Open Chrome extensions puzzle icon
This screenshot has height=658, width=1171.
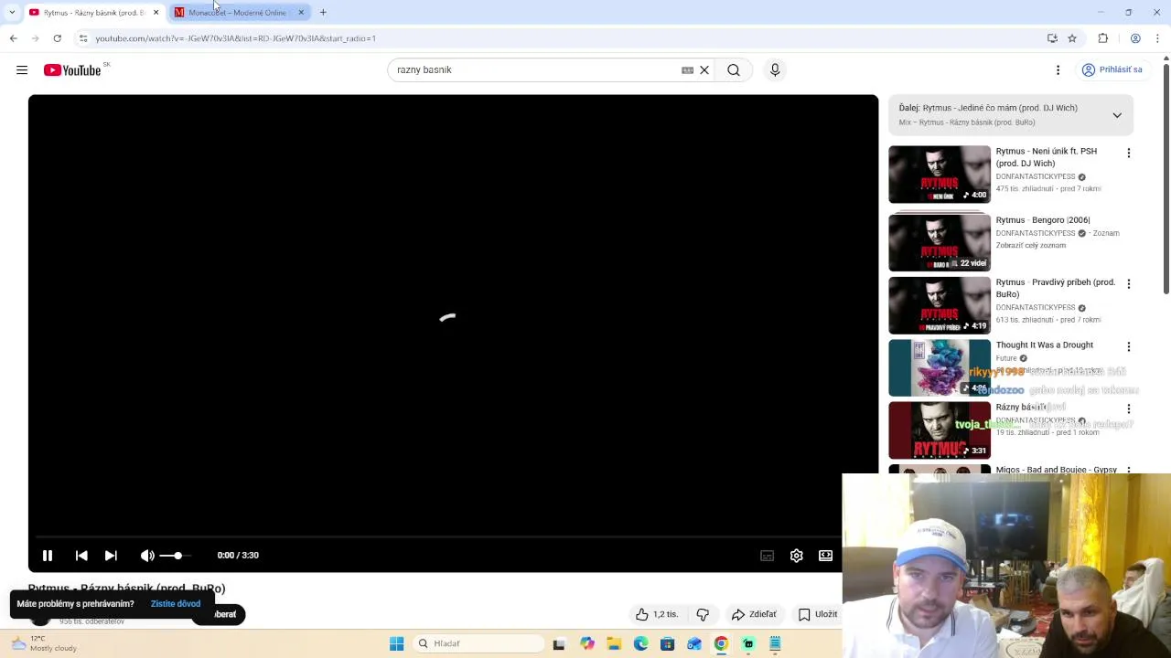pyautogui.click(x=1102, y=38)
